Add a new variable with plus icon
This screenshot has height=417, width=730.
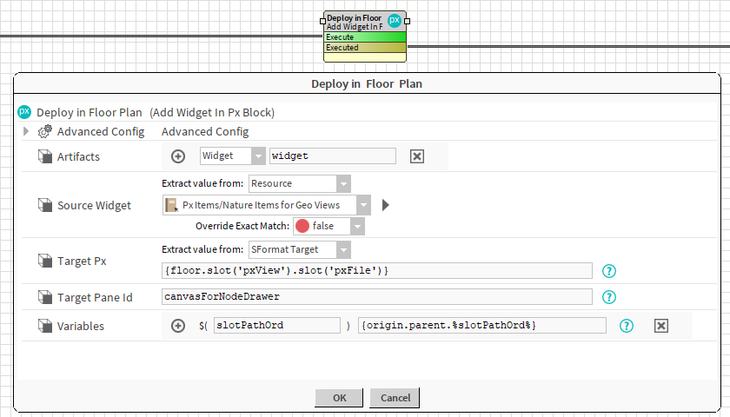pos(178,326)
